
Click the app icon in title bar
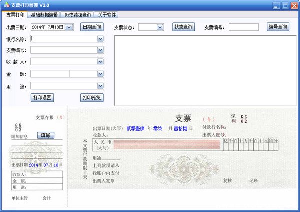point(5,5)
